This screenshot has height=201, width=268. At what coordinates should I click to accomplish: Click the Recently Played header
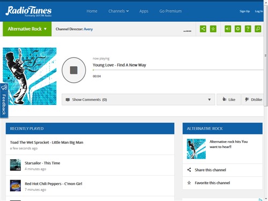click(x=90, y=129)
